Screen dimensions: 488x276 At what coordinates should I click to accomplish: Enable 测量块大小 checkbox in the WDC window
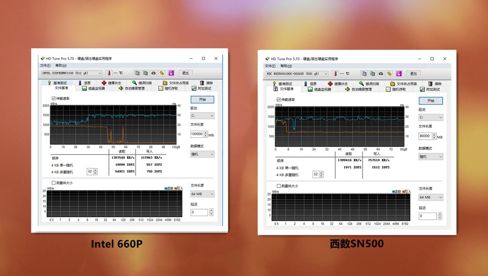coord(279,186)
